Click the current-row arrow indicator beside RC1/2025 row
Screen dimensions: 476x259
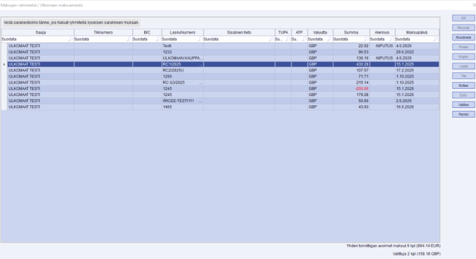pos(4,64)
